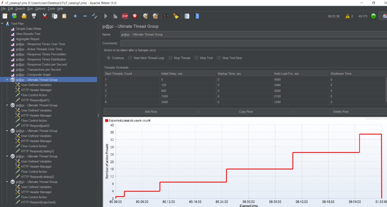387x207 pixels.
Task: Click the yellow warning log icon
Action: (x=348, y=16)
